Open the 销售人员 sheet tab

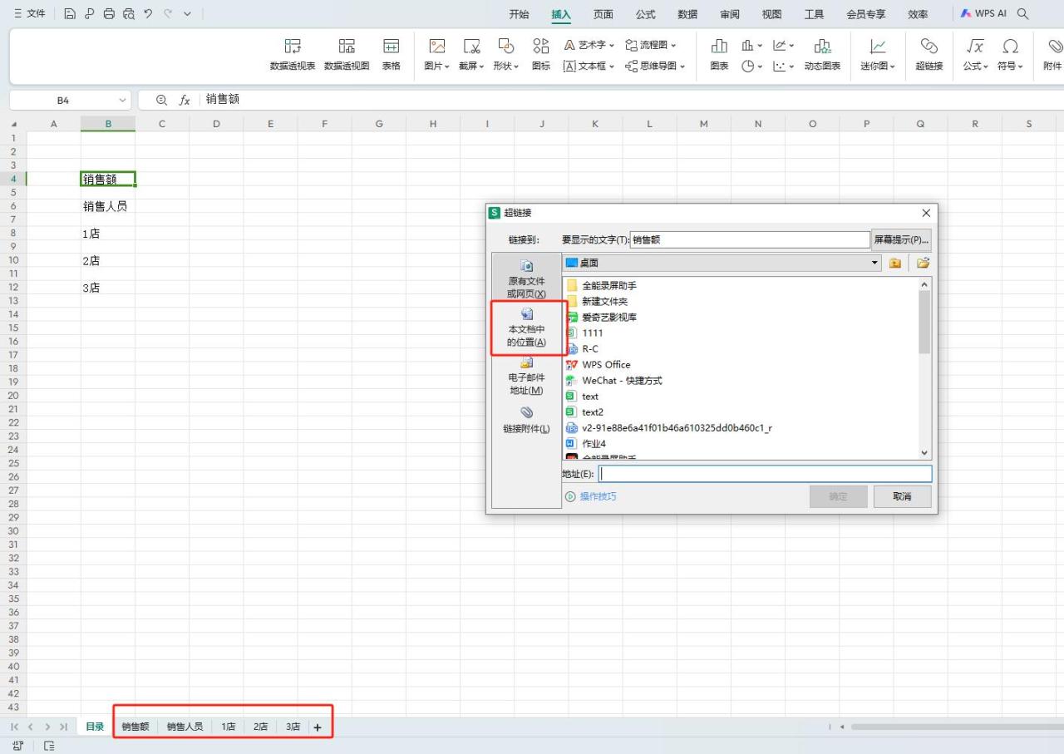(185, 727)
